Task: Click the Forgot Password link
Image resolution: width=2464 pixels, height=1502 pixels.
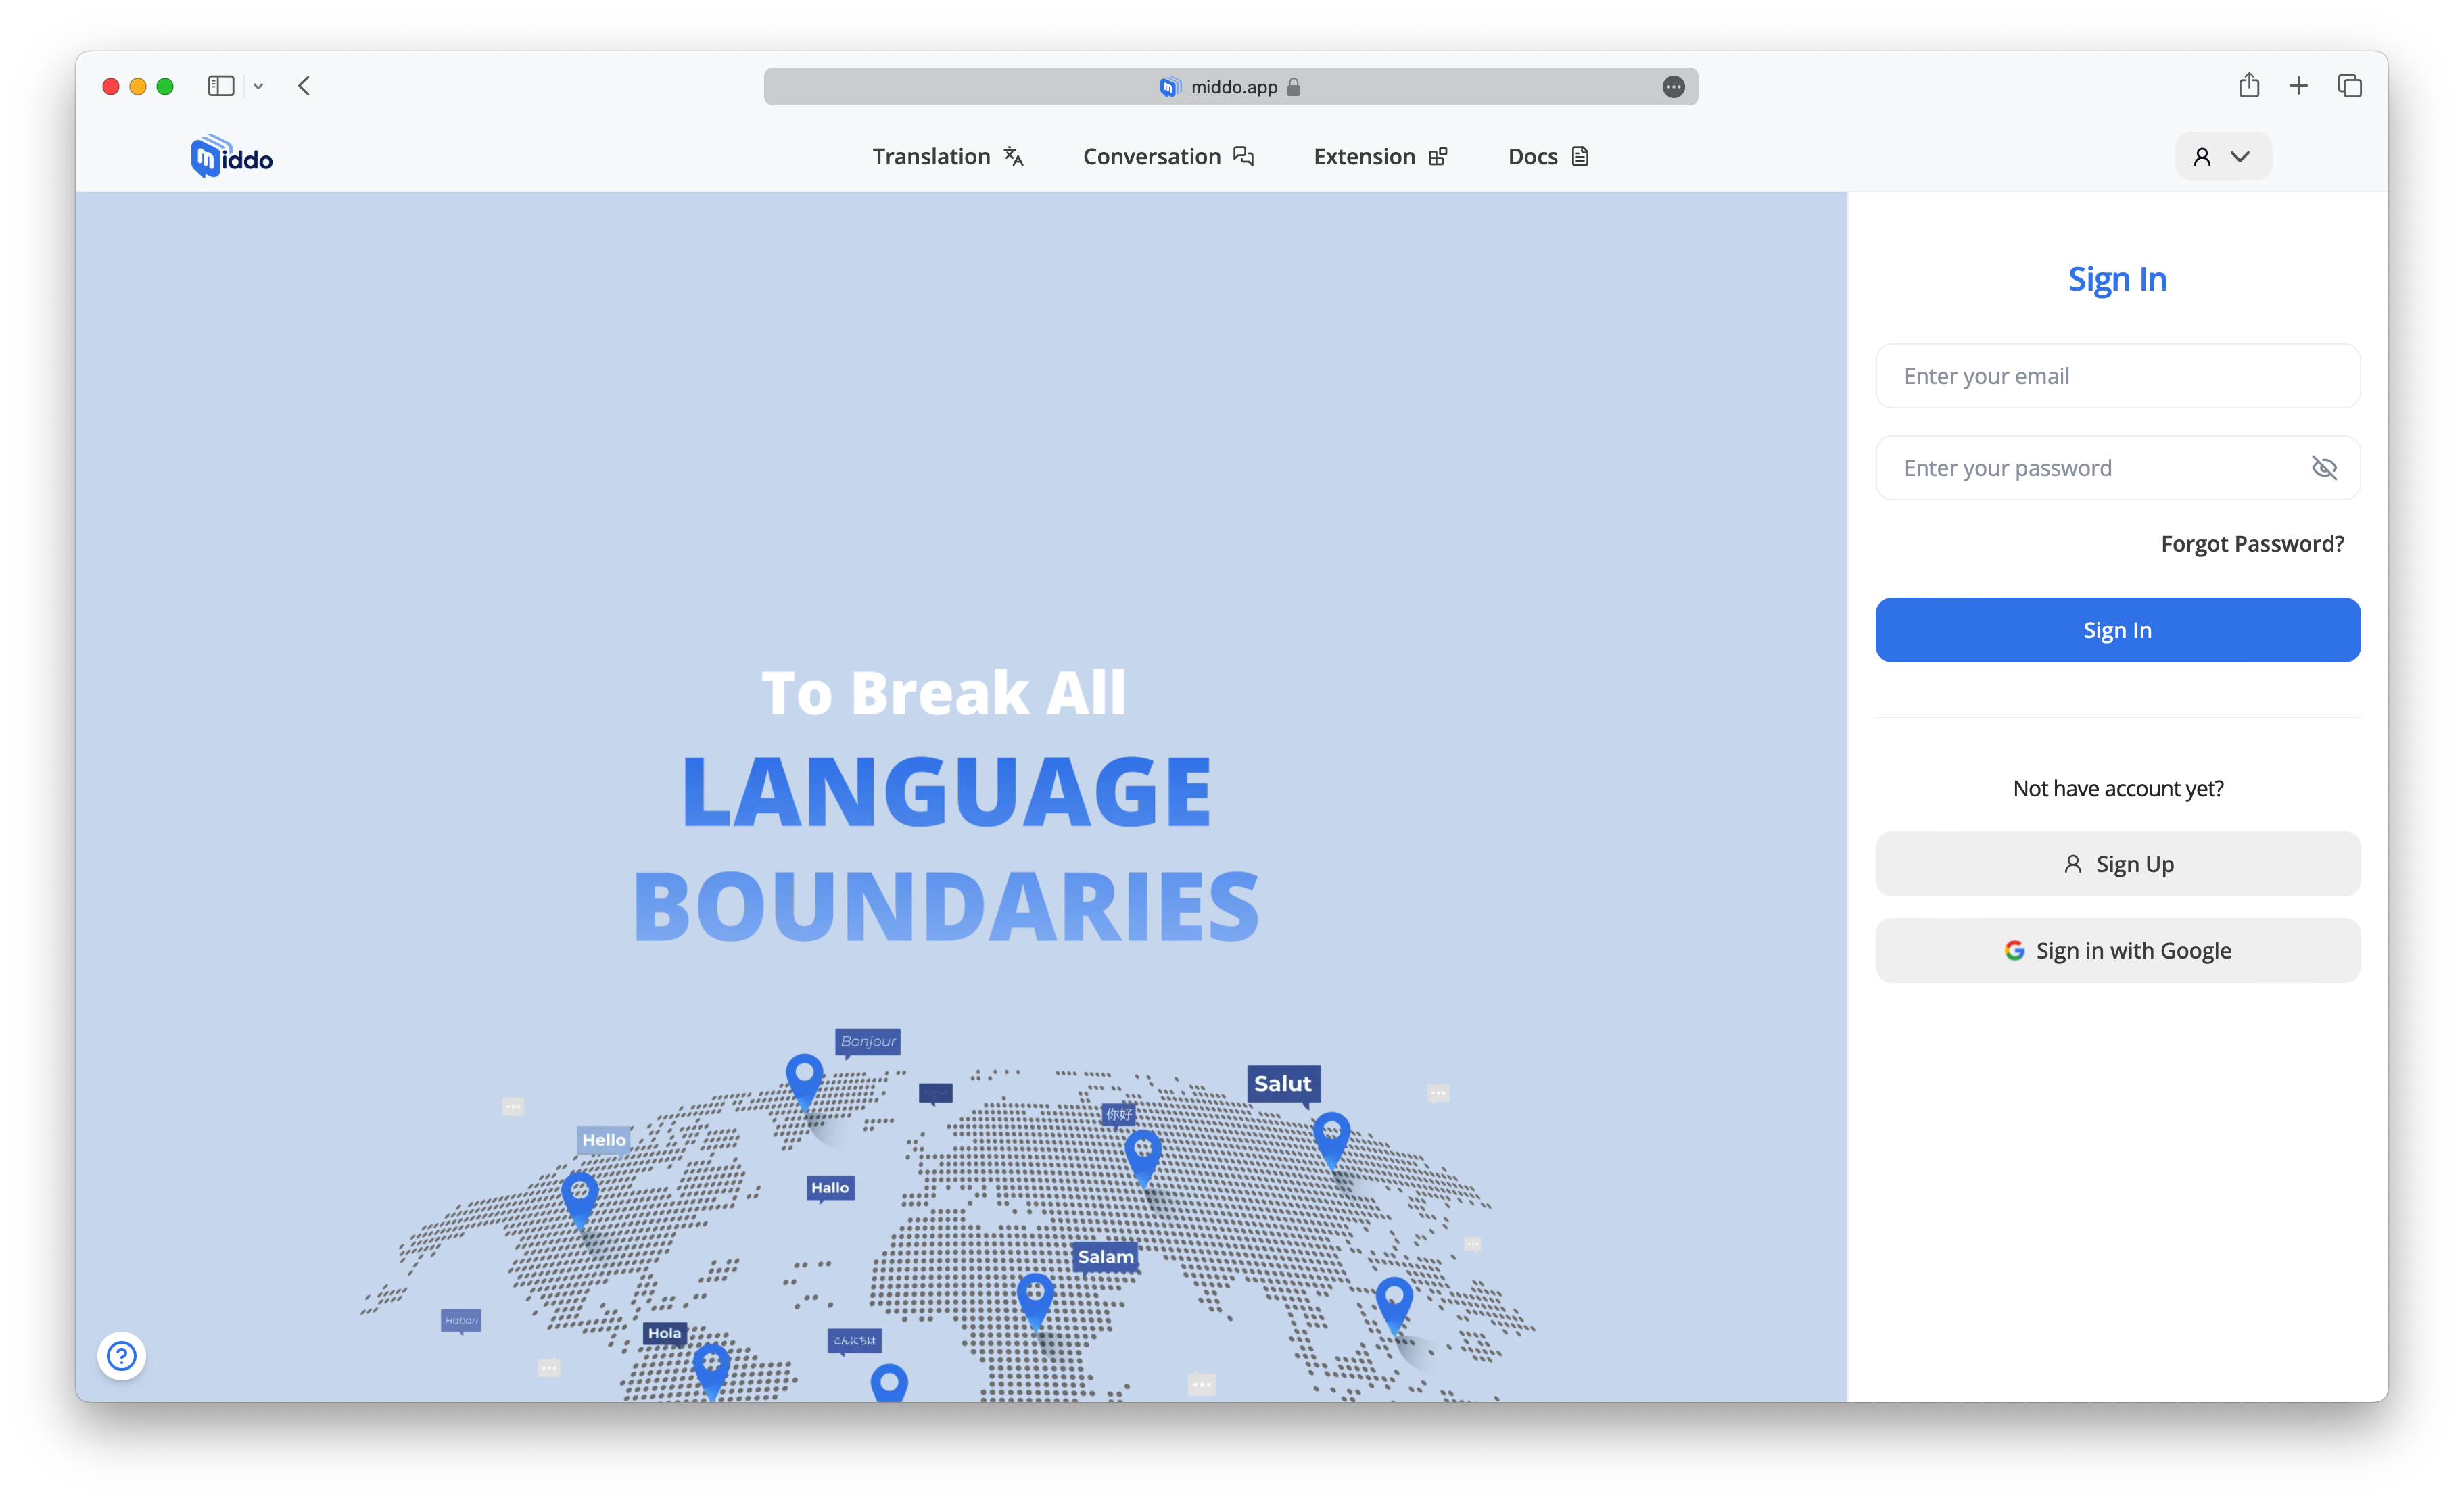Action: (x=2252, y=543)
